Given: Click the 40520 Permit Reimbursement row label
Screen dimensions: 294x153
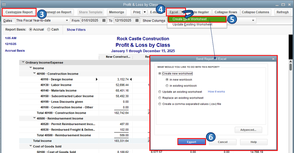Looking at the screenshot, I should 68,124.
